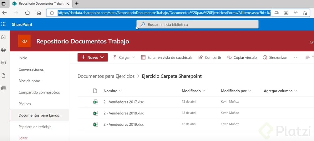This screenshot has height=141, width=314.
Task: Open file 2 - Vendedores 2019.xlsx
Action: point(124,124)
